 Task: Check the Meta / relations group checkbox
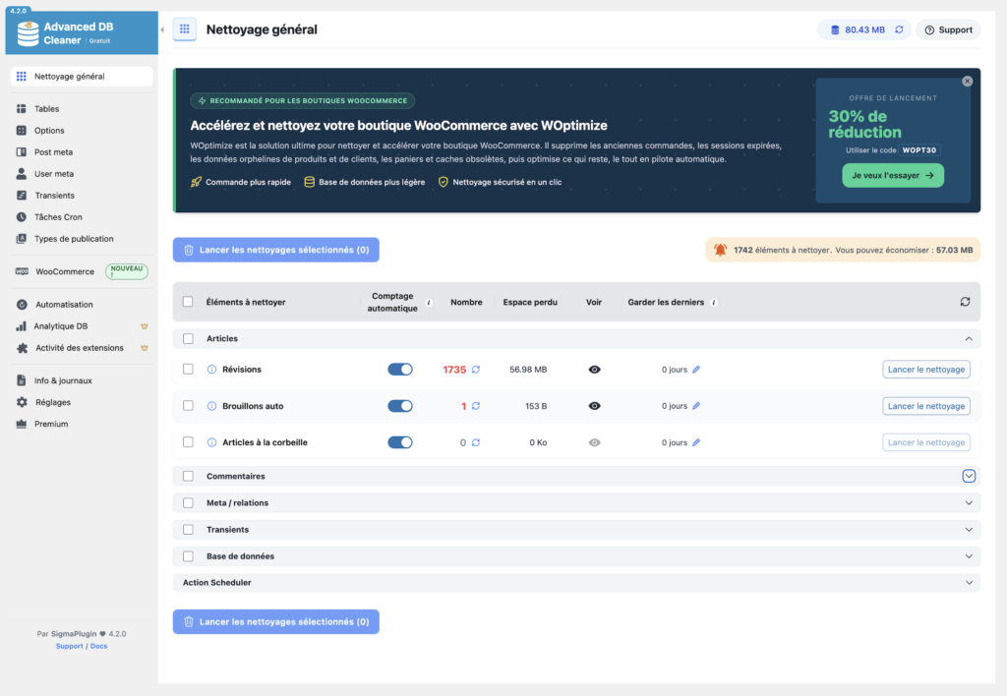tap(188, 502)
